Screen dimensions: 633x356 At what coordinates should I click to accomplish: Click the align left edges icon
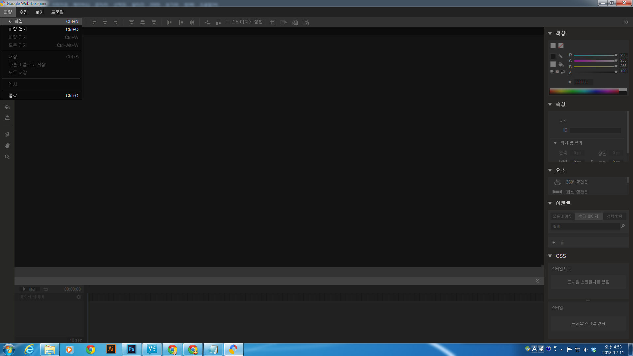[94, 22]
